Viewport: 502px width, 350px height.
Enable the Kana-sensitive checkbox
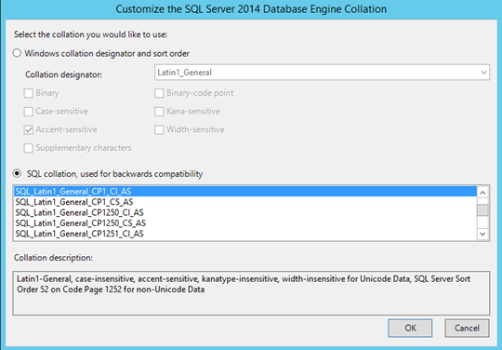159,112
